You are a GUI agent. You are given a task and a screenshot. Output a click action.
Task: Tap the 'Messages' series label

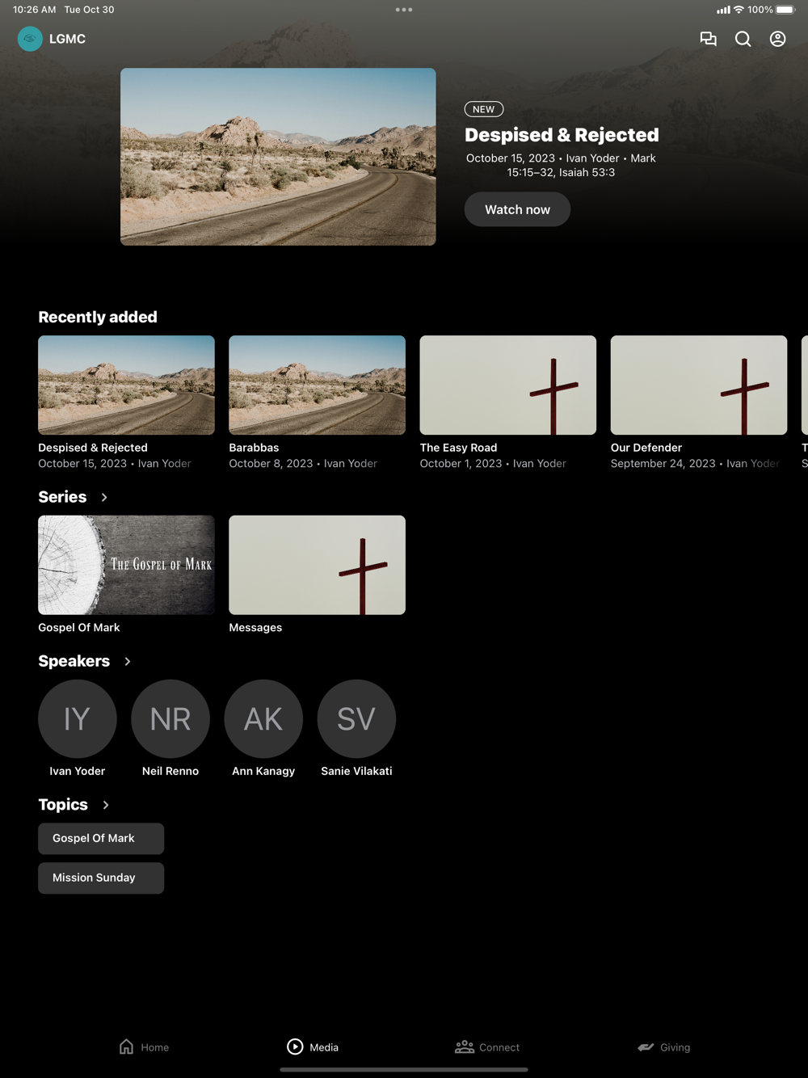[255, 628]
